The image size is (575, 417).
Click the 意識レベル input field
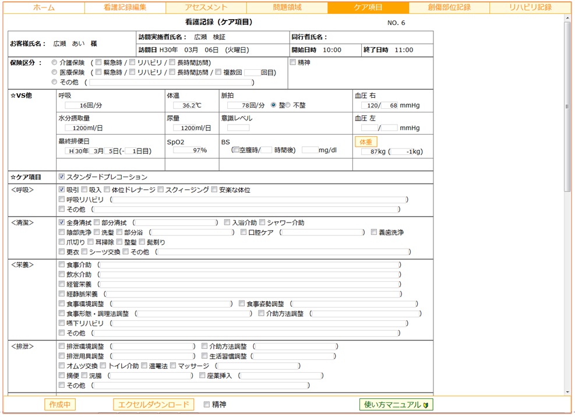(238, 128)
